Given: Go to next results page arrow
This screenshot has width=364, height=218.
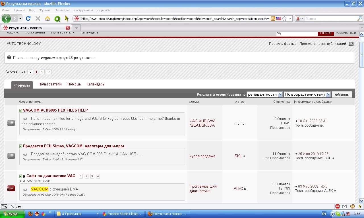Looking at the screenshot, I should click(49, 72).
